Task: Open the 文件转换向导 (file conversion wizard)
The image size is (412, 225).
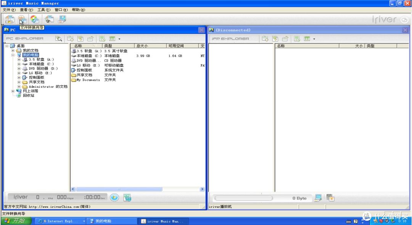Action: point(22,19)
